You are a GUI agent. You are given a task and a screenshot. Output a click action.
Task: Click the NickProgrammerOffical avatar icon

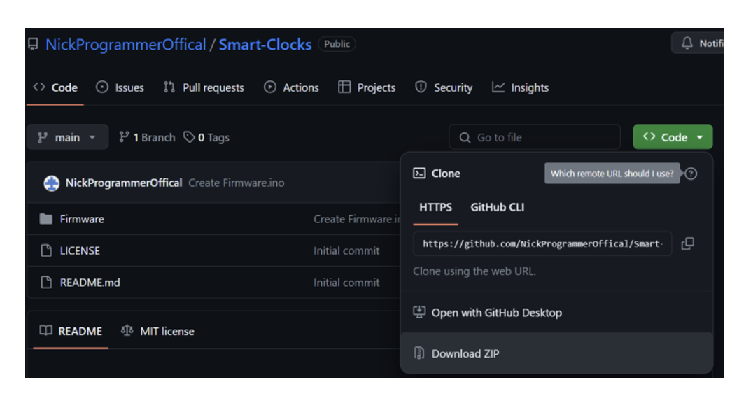point(52,183)
